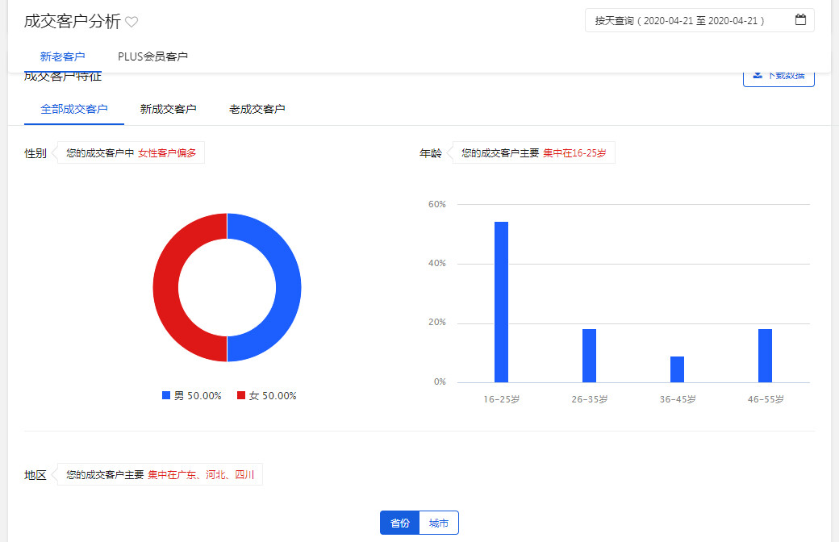Click the red female donut segment
The height and width of the screenshot is (542, 839).
tap(165, 287)
